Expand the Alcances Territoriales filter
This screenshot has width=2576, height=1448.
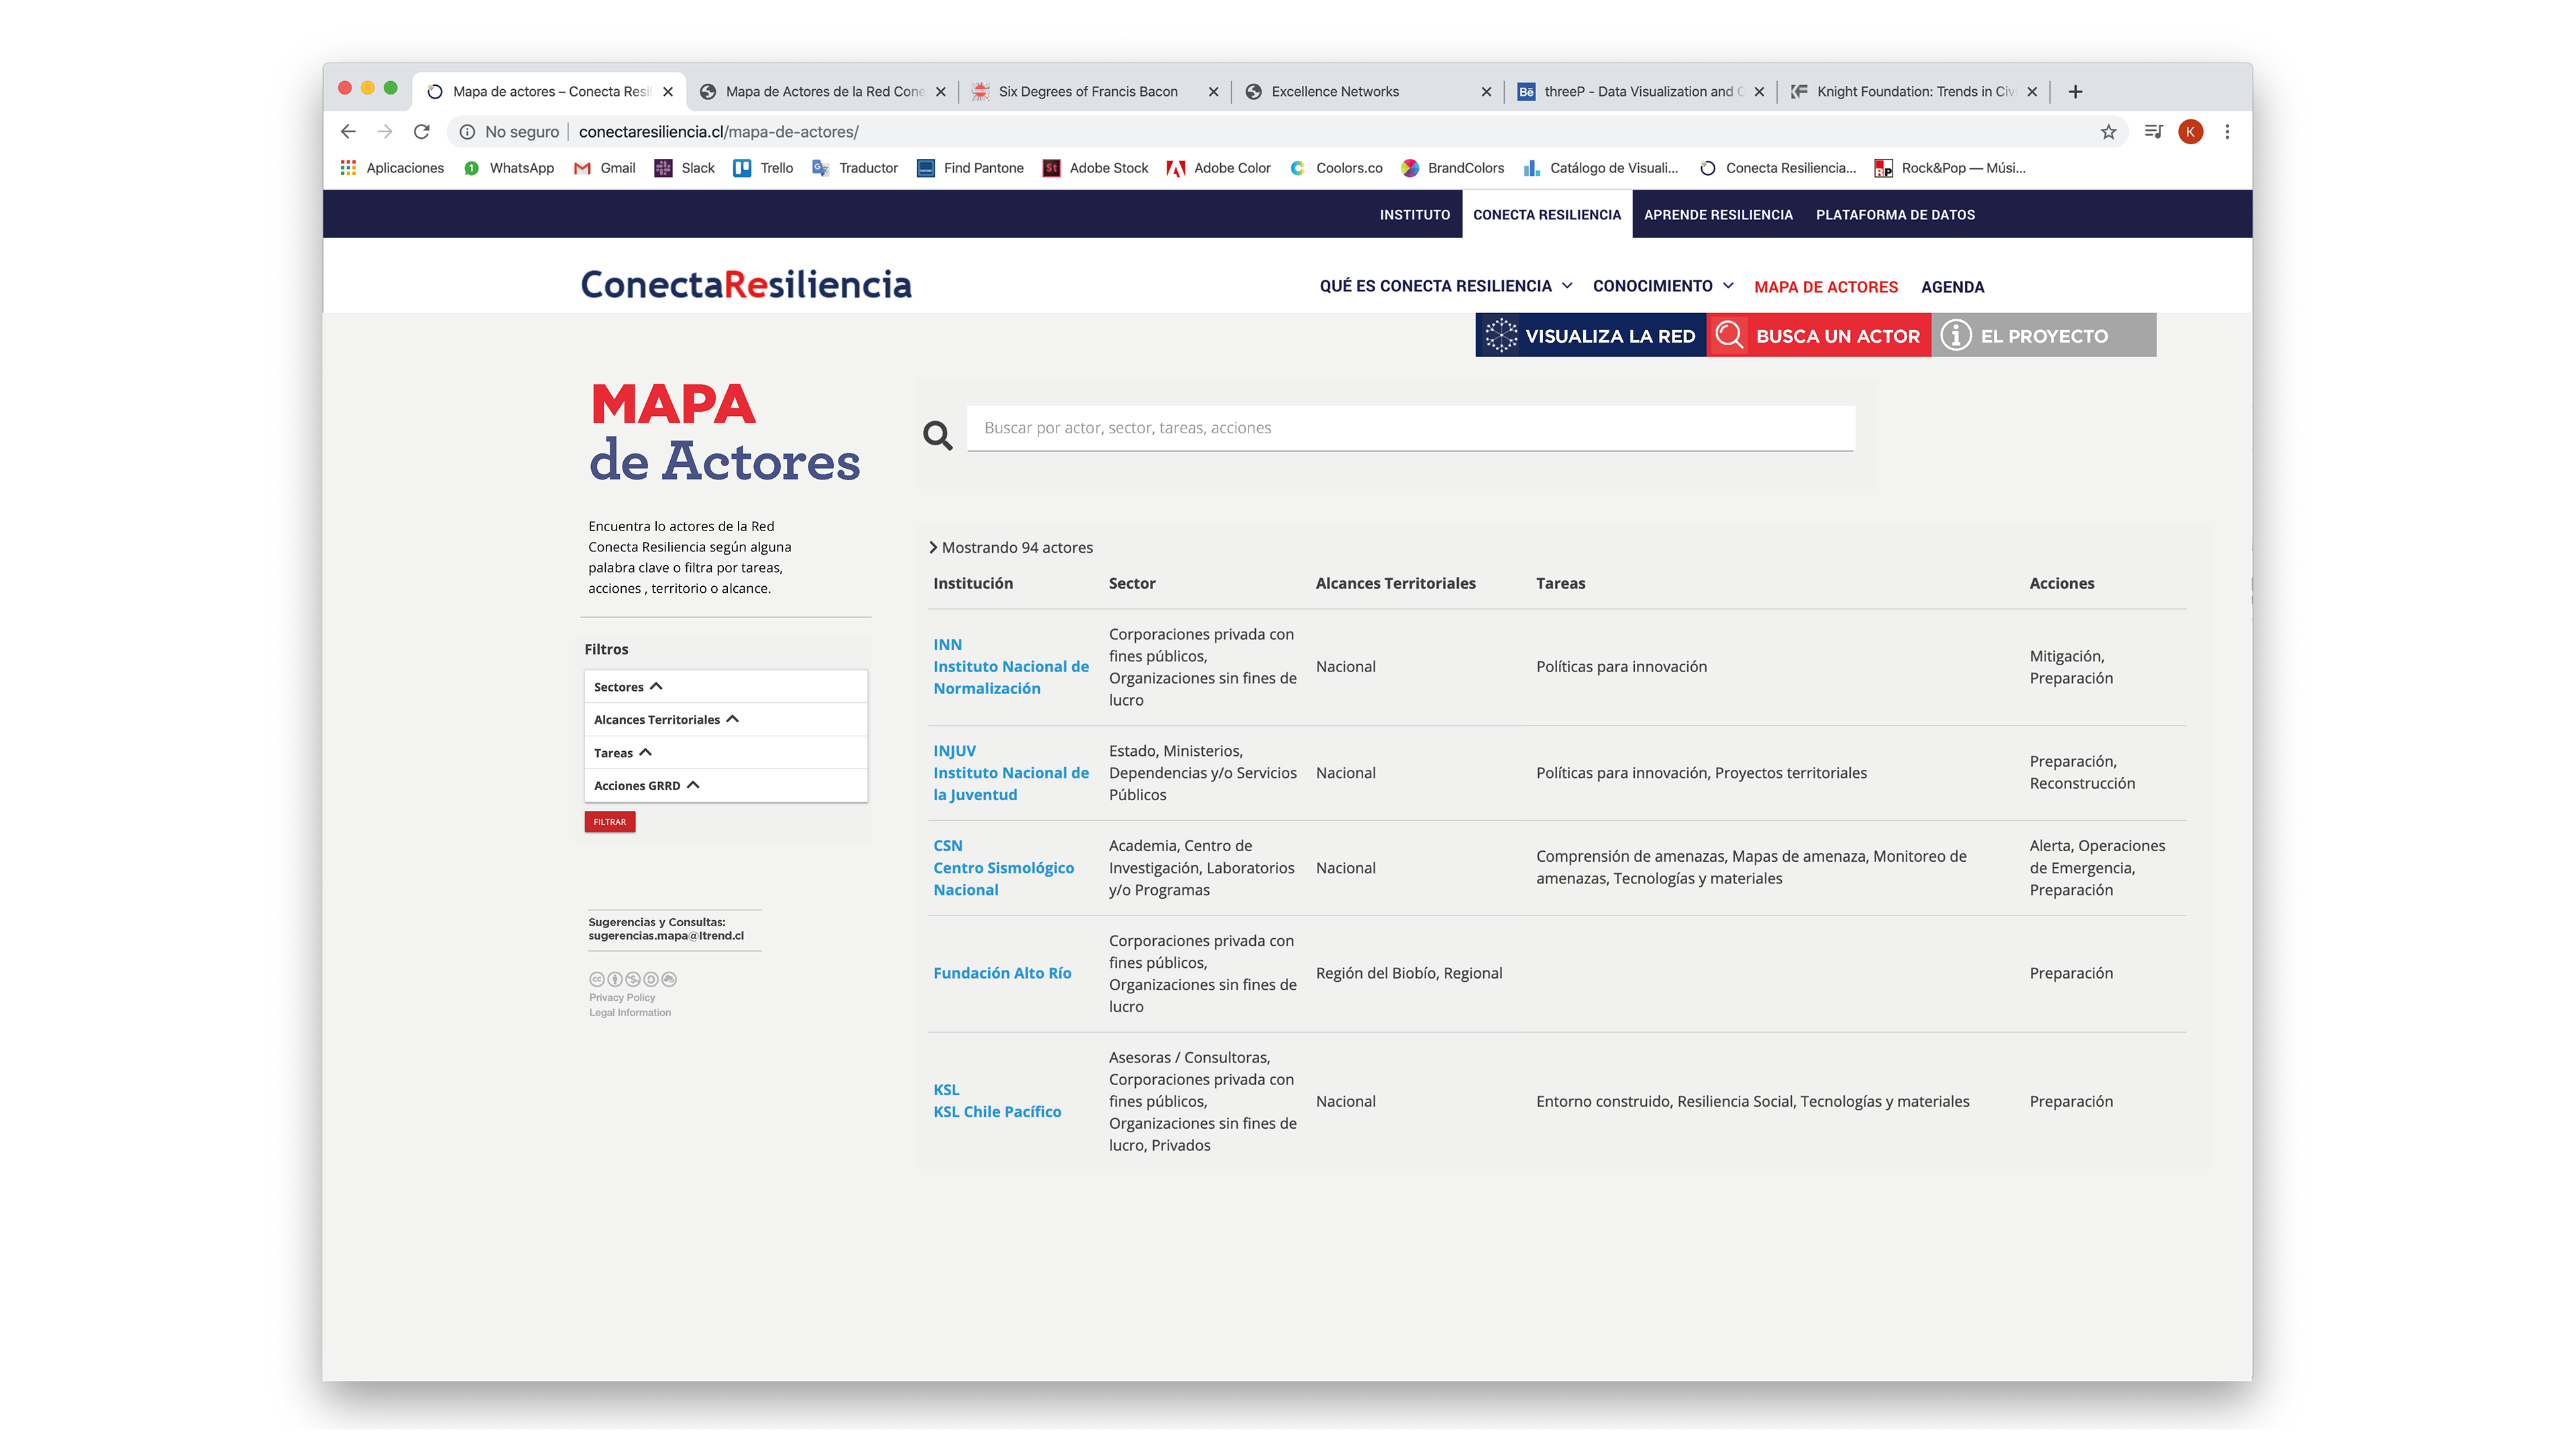[x=725, y=719]
